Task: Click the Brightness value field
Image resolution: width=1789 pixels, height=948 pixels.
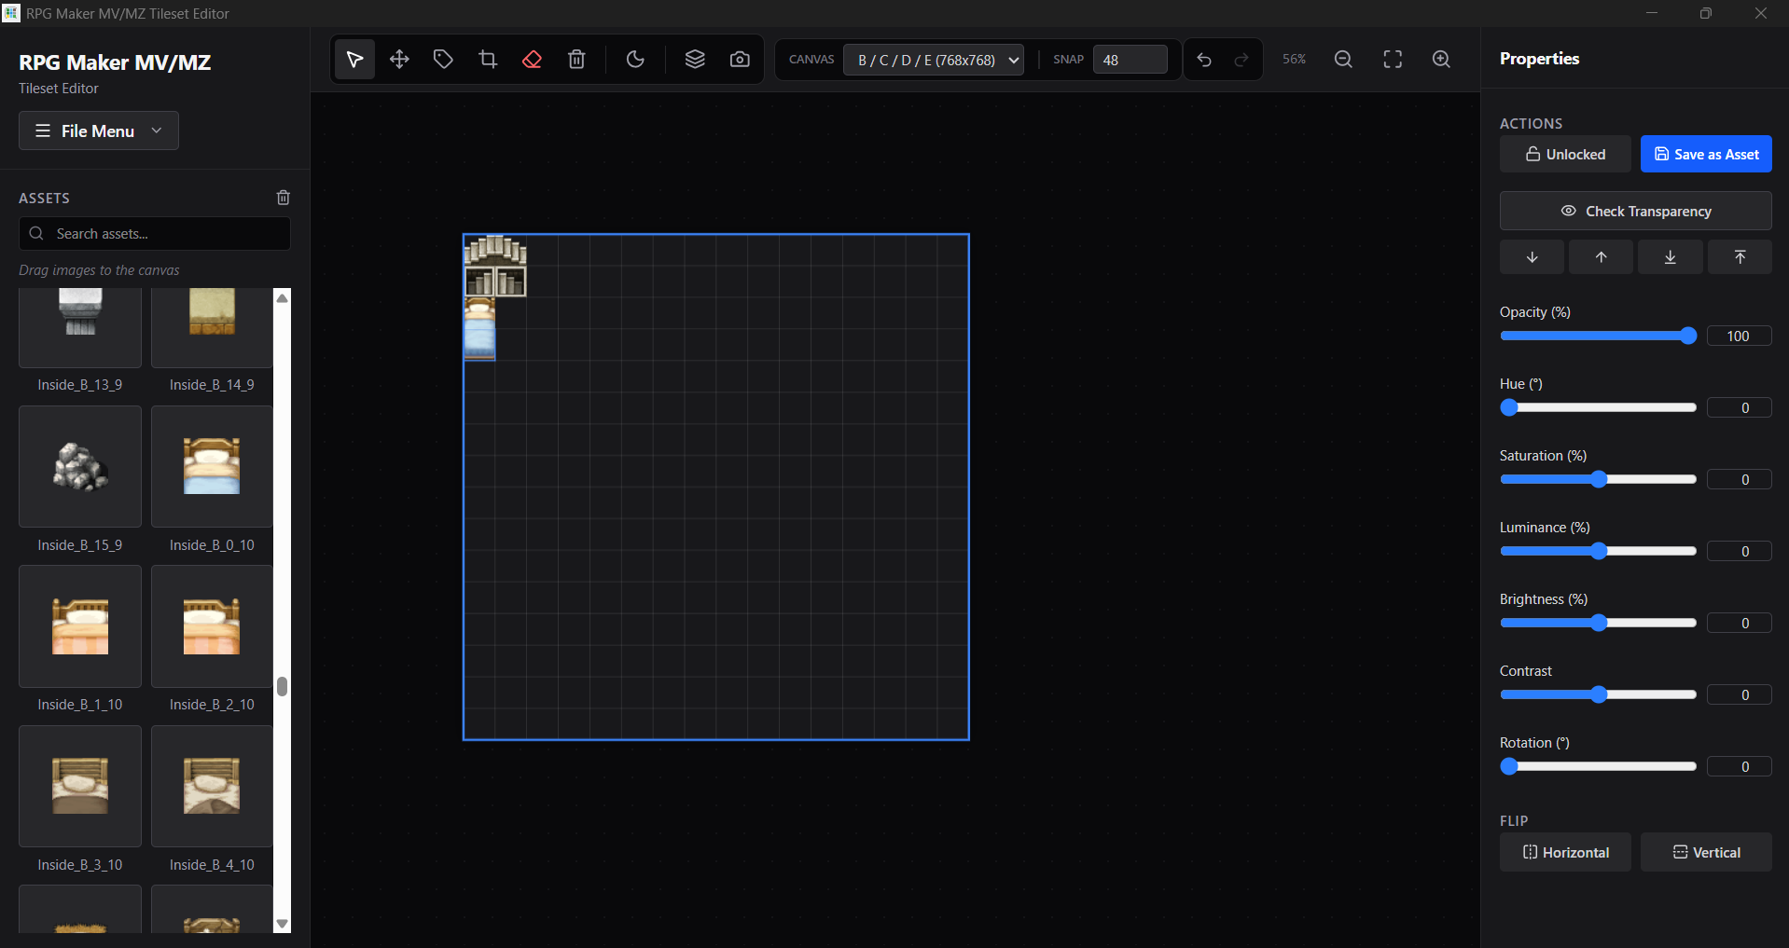Action: point(1739,624)
